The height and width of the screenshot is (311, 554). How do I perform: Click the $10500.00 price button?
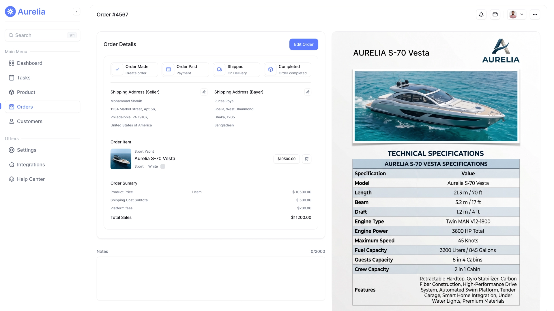pyautogui.click(x=286, y=159)
